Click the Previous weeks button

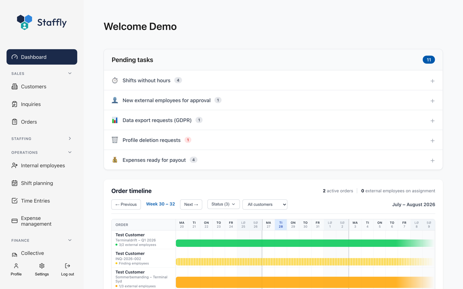click(x=126, y=204)
